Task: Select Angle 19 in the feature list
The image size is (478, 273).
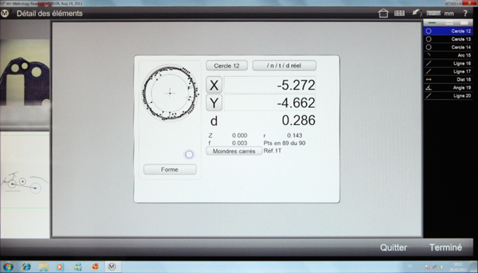Action: pos(448,88)
